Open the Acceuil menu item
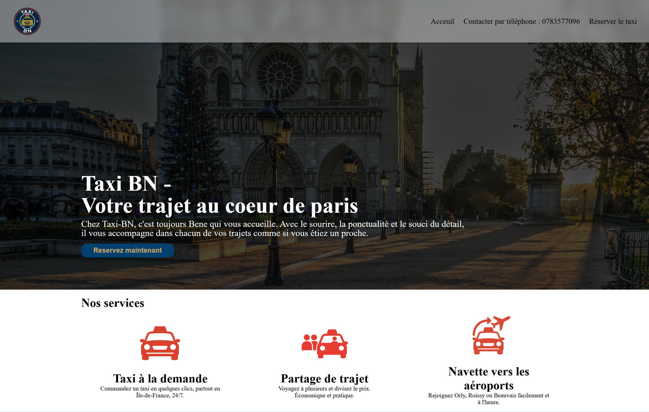 coord(442,21)
